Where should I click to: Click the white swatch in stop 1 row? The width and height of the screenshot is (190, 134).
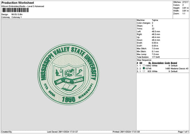point(144,65)
